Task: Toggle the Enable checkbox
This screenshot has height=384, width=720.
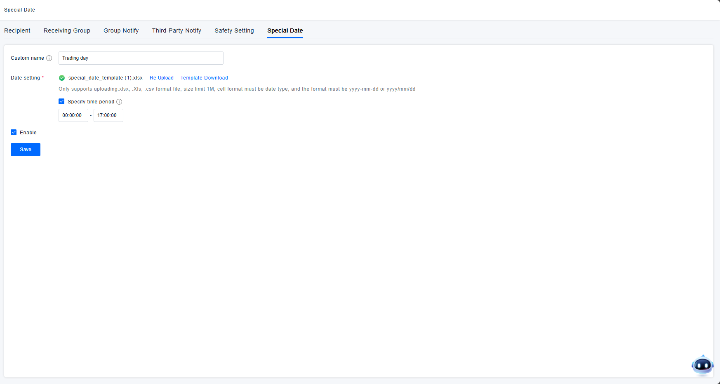Action: (14, 132)
